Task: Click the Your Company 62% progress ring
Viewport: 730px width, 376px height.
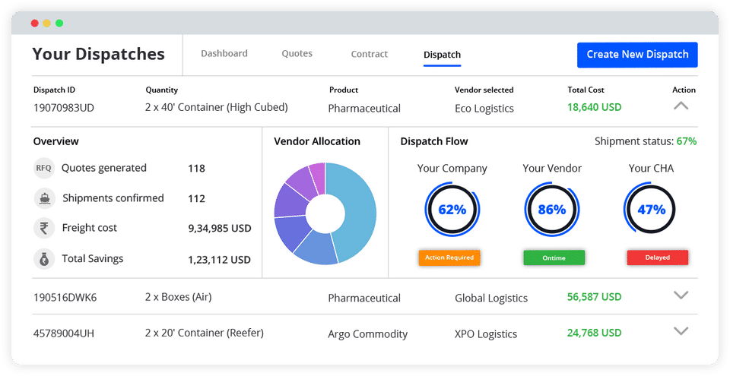Action: [452, 210]
